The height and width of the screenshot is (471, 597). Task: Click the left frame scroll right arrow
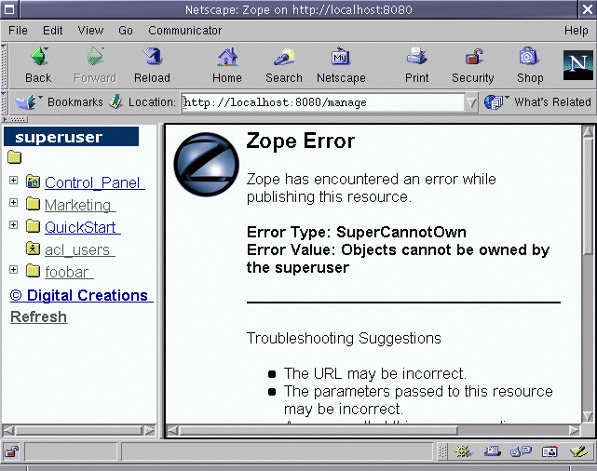(150, 430)
